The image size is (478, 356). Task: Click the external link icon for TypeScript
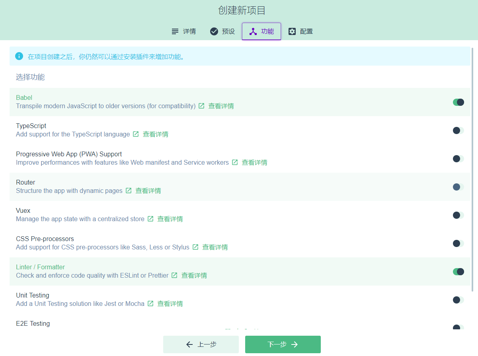click(x=136, y=134)
